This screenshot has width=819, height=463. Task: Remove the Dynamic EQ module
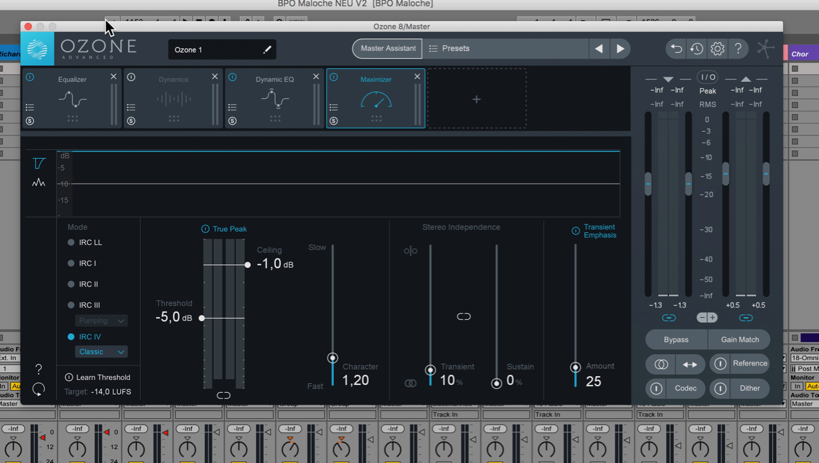pos(316,77)
